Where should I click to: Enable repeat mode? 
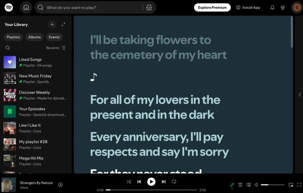[174, 182]
